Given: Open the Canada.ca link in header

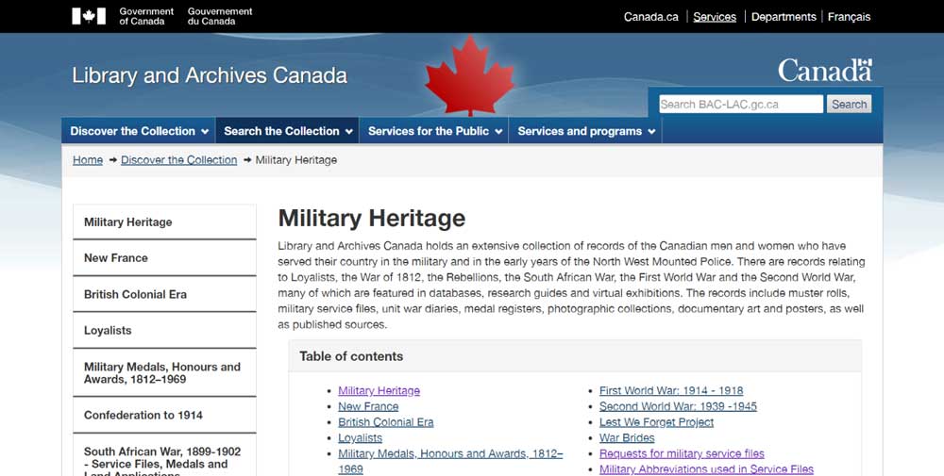Looking at the screenshot, I should [650, 17].
